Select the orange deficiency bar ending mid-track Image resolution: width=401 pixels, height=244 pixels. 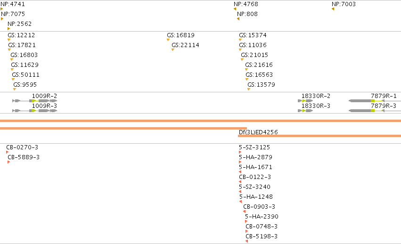click(x=123, y=128)
